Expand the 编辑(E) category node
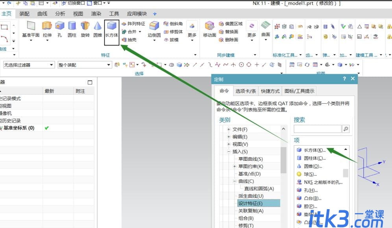392x228 pixels. (229, 137)
